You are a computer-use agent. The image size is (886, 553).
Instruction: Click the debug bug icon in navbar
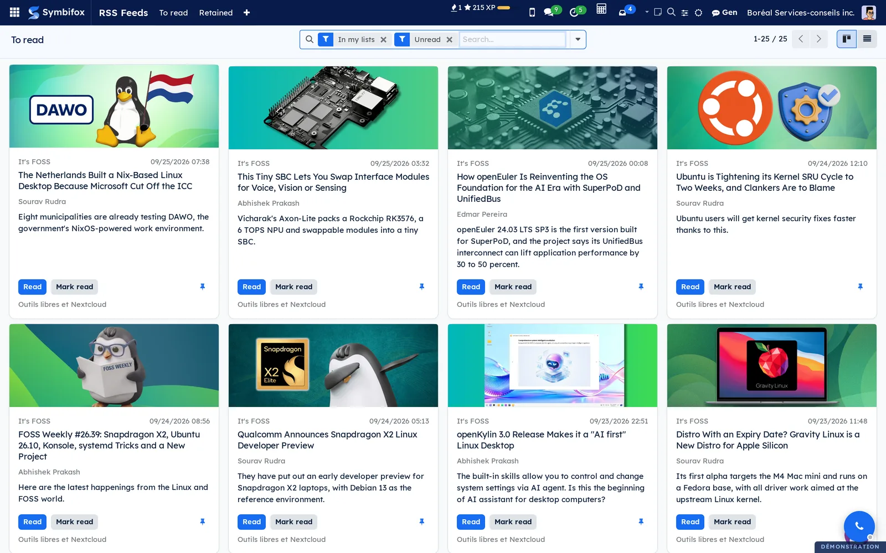point(699,13)
